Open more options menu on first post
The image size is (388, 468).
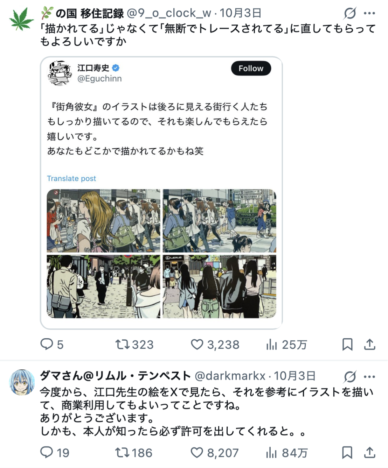click(x=369, y=13)
